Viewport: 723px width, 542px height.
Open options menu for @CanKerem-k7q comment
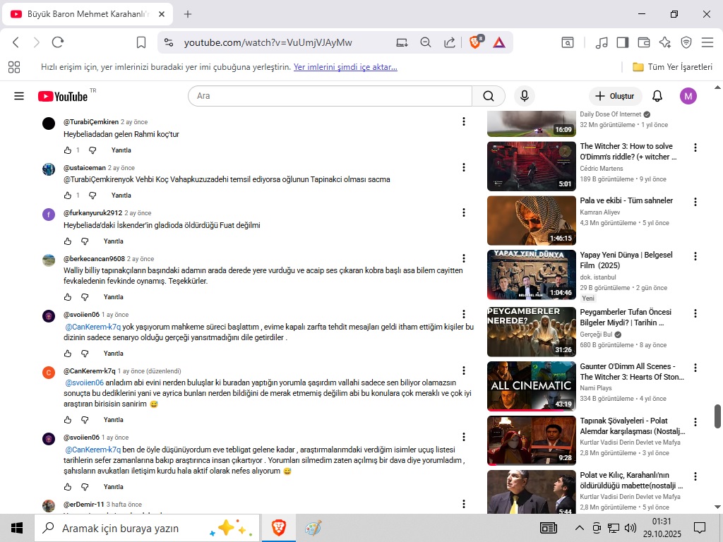[463, 371]
